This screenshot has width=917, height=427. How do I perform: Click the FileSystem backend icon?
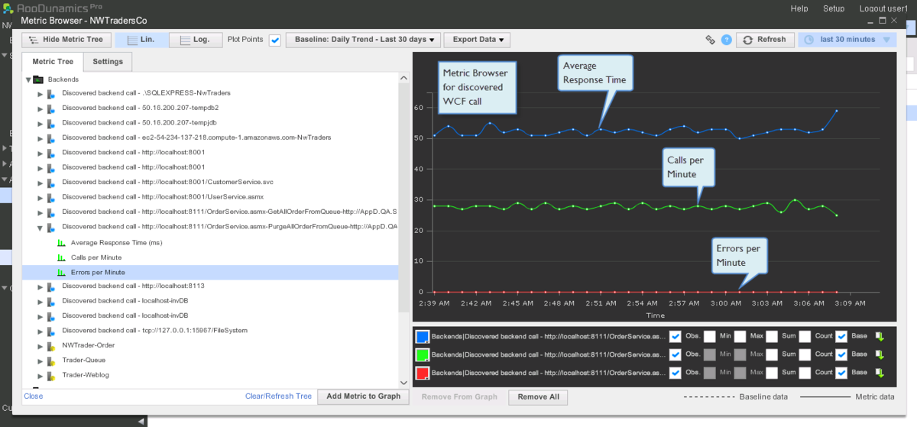pyautogui.click(x=50, y=331)
